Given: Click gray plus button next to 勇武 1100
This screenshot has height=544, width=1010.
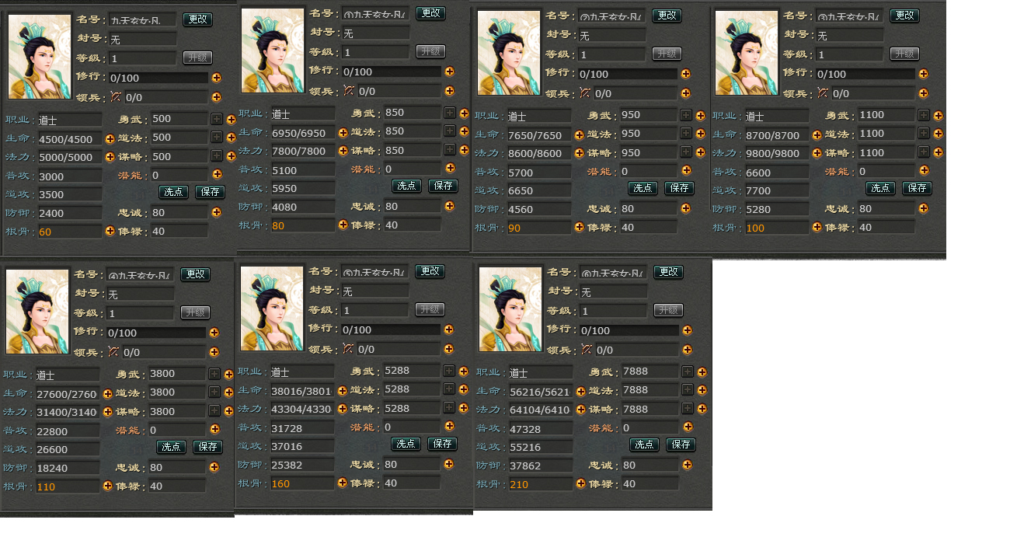Looking at the screenshot, I should click(x=924, y=115).
